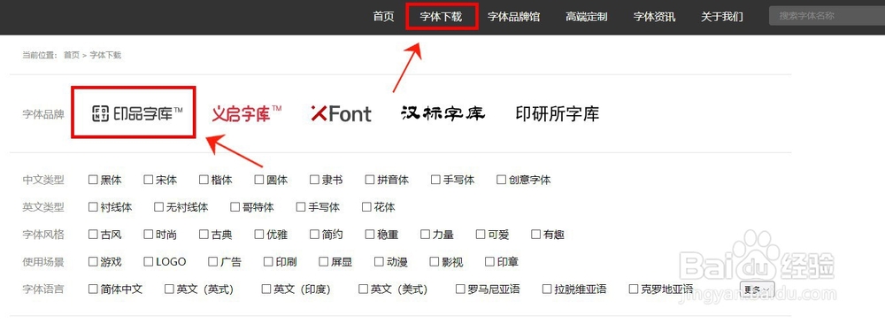This screenshot has height=324, width=885.
Task: Focus the 搜索字体名称 search field
Action: 827,16
